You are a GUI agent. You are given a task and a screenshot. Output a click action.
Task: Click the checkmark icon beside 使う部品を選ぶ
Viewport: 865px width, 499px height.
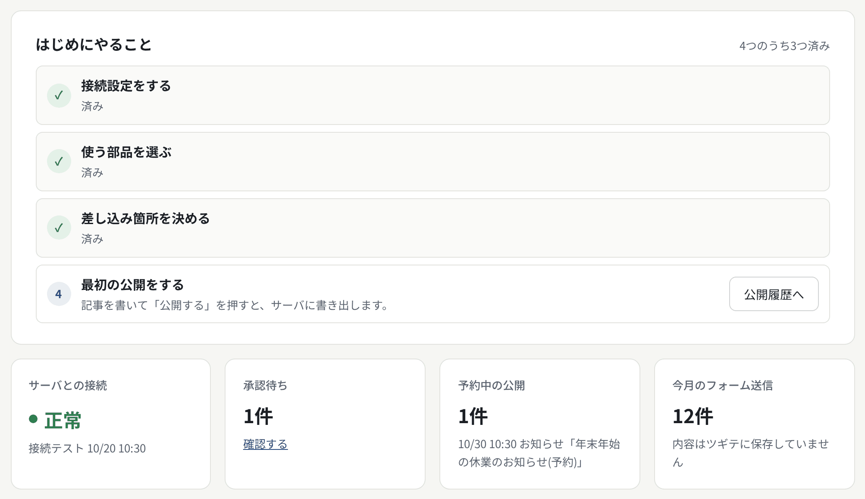click(59, 162)
